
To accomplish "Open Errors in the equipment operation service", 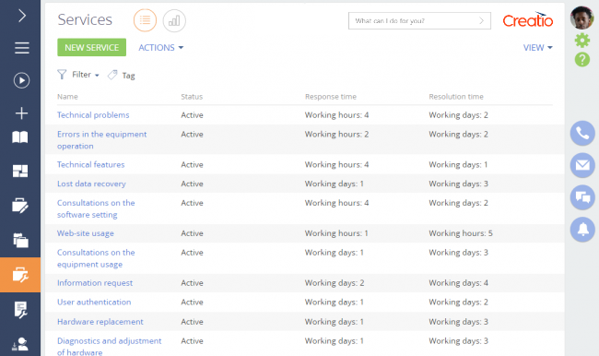I will point(102,140).
